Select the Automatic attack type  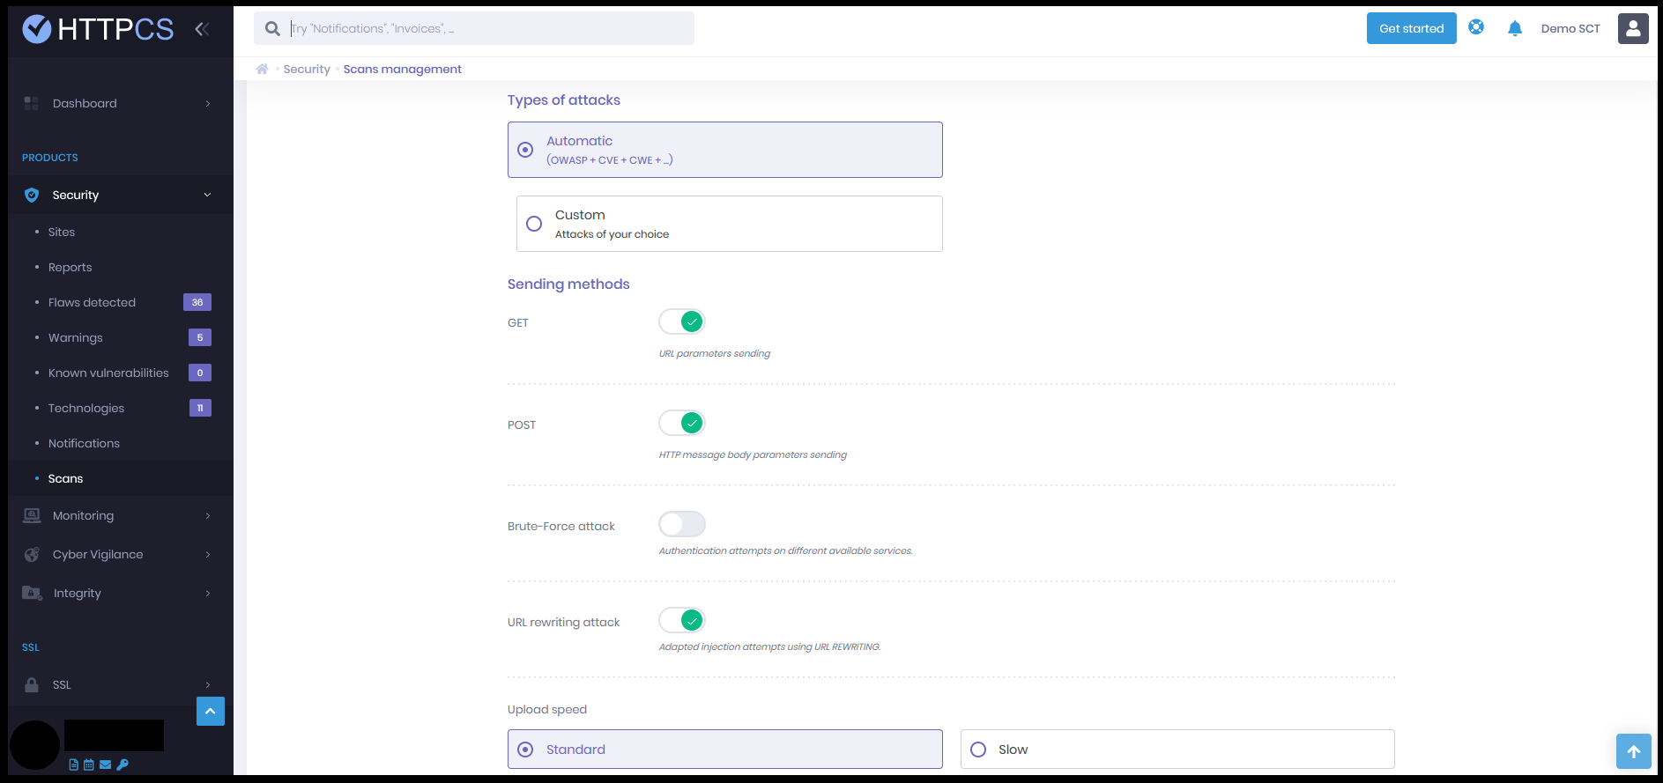tap(725, 150)
